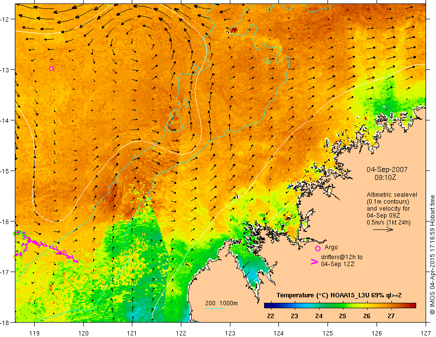This screenshot has height=337, width=436.
Task: Click the latitude label -14
Action: 4,120
